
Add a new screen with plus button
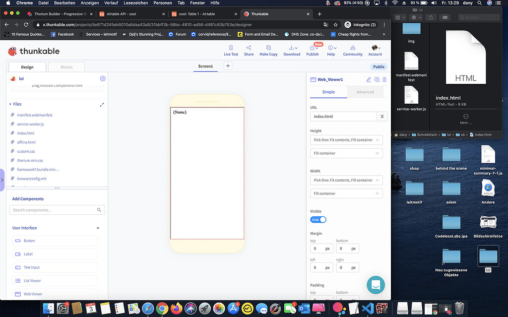(x=228, y=66)
